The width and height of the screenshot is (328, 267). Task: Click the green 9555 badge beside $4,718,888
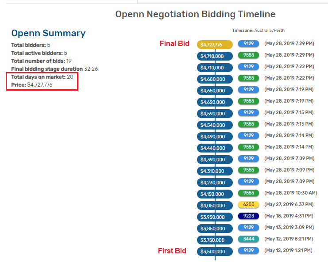click(248, 55)
